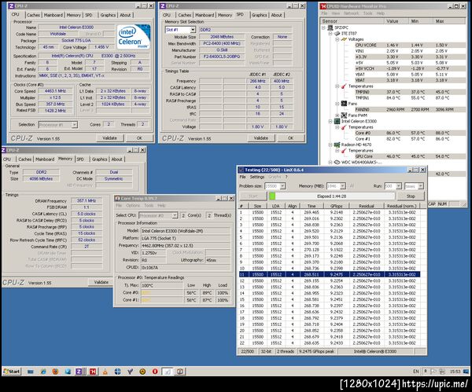Open LinX times unit dropdown
The width and height of the screenshot is (472, 392).
pyautogui.click(x=421, y=186)
